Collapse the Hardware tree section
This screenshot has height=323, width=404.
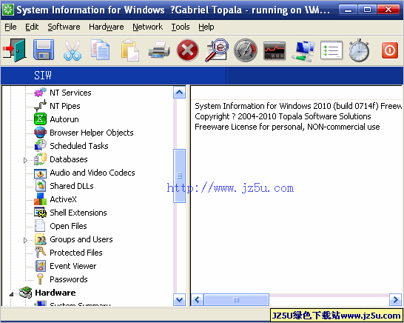(x=11, y=293)
